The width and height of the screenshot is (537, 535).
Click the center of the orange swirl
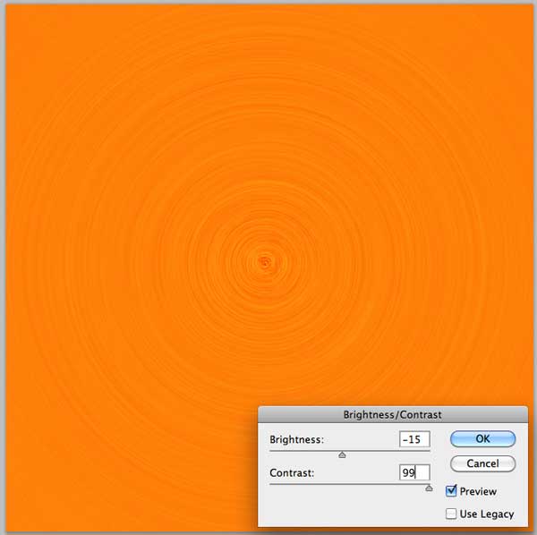(x=265, y=262)
